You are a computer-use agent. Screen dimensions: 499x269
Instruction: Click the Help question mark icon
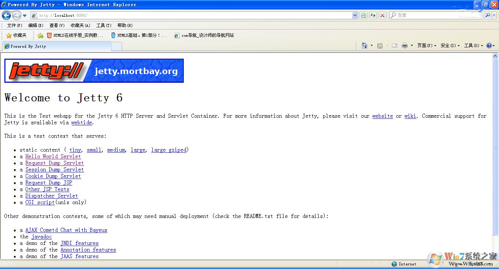[x=489, y=46]
